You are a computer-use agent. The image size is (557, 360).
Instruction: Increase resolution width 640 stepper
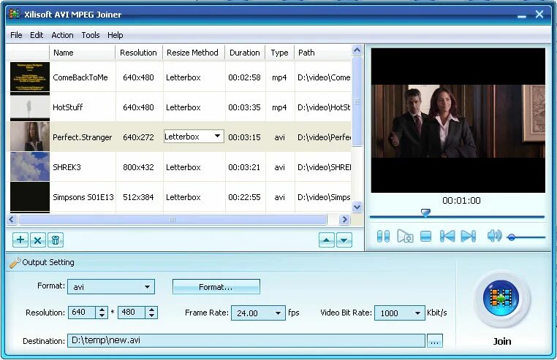click(x=102, y=310)
